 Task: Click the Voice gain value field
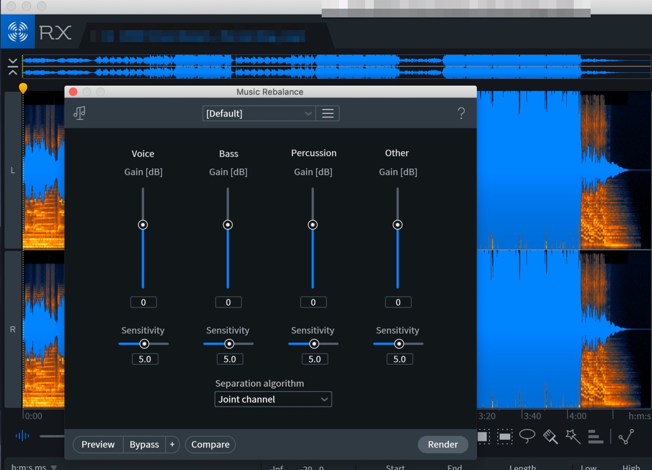pos(143,302)
